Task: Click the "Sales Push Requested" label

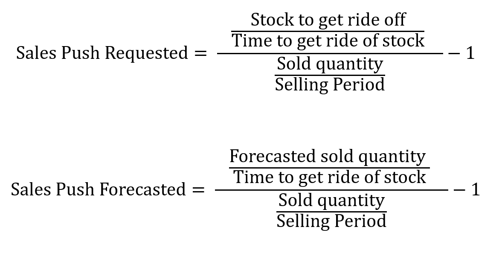Action: coord(102,53)
